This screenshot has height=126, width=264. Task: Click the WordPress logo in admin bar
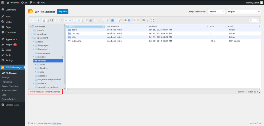click(x=3, y=3)
